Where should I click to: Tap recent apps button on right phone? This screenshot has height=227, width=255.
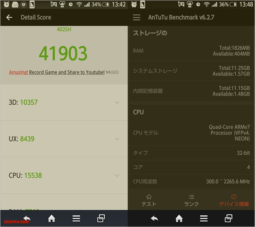[228, 218]
